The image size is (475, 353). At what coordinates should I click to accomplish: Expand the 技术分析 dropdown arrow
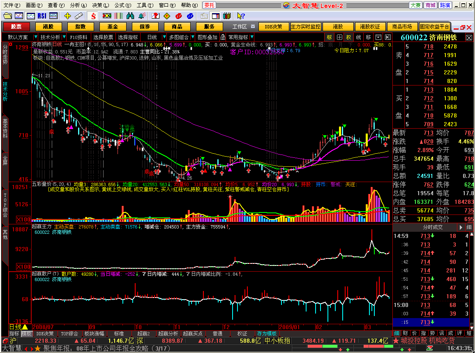pyautogui.click(x=64, y=37)
